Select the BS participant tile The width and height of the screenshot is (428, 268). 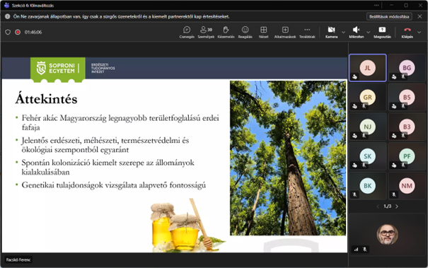pos(407,97)
